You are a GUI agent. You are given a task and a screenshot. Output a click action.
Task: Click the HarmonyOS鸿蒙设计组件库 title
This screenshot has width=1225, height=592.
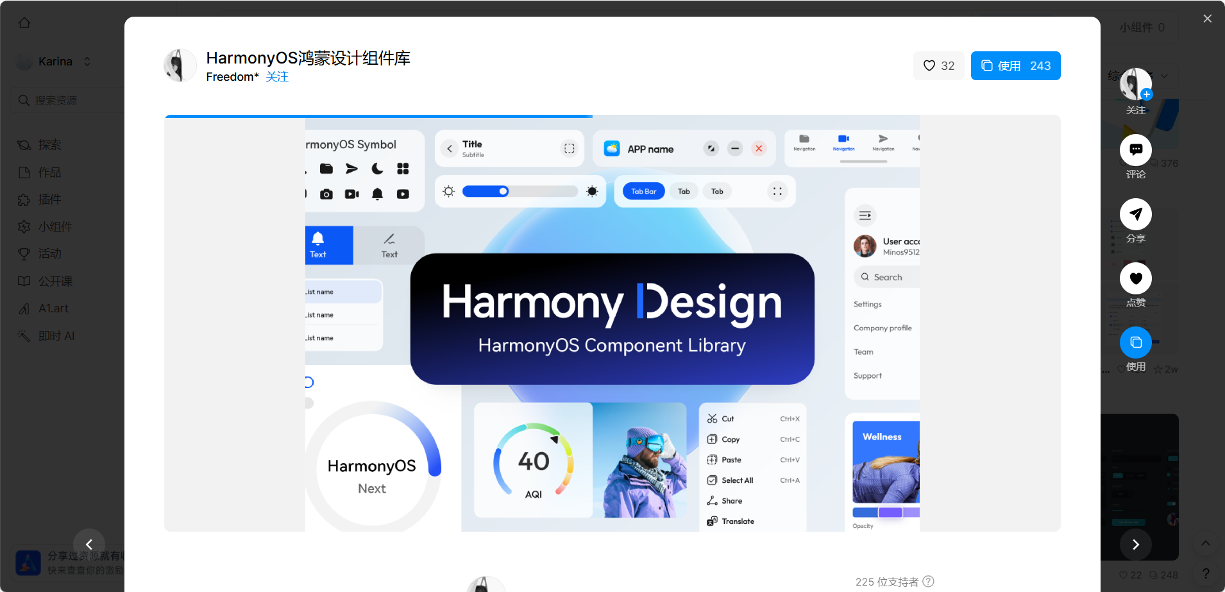pyautogui.click(x=308, y=58)
